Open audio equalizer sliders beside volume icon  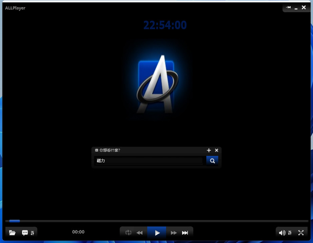click(x=290, y=232)
